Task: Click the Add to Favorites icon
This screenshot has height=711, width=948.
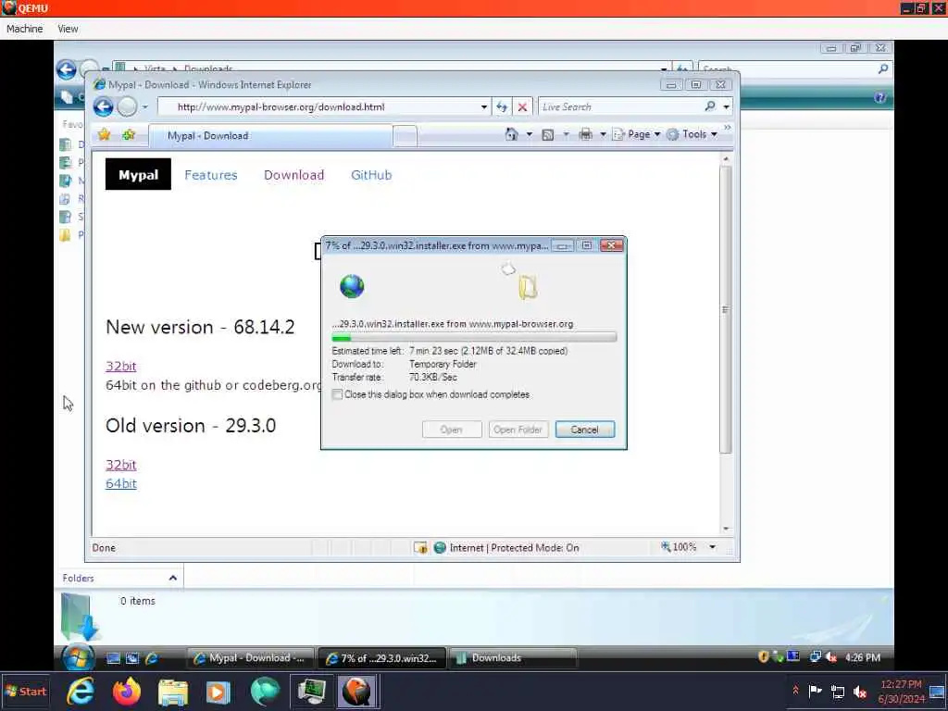Action: point(129,134)
